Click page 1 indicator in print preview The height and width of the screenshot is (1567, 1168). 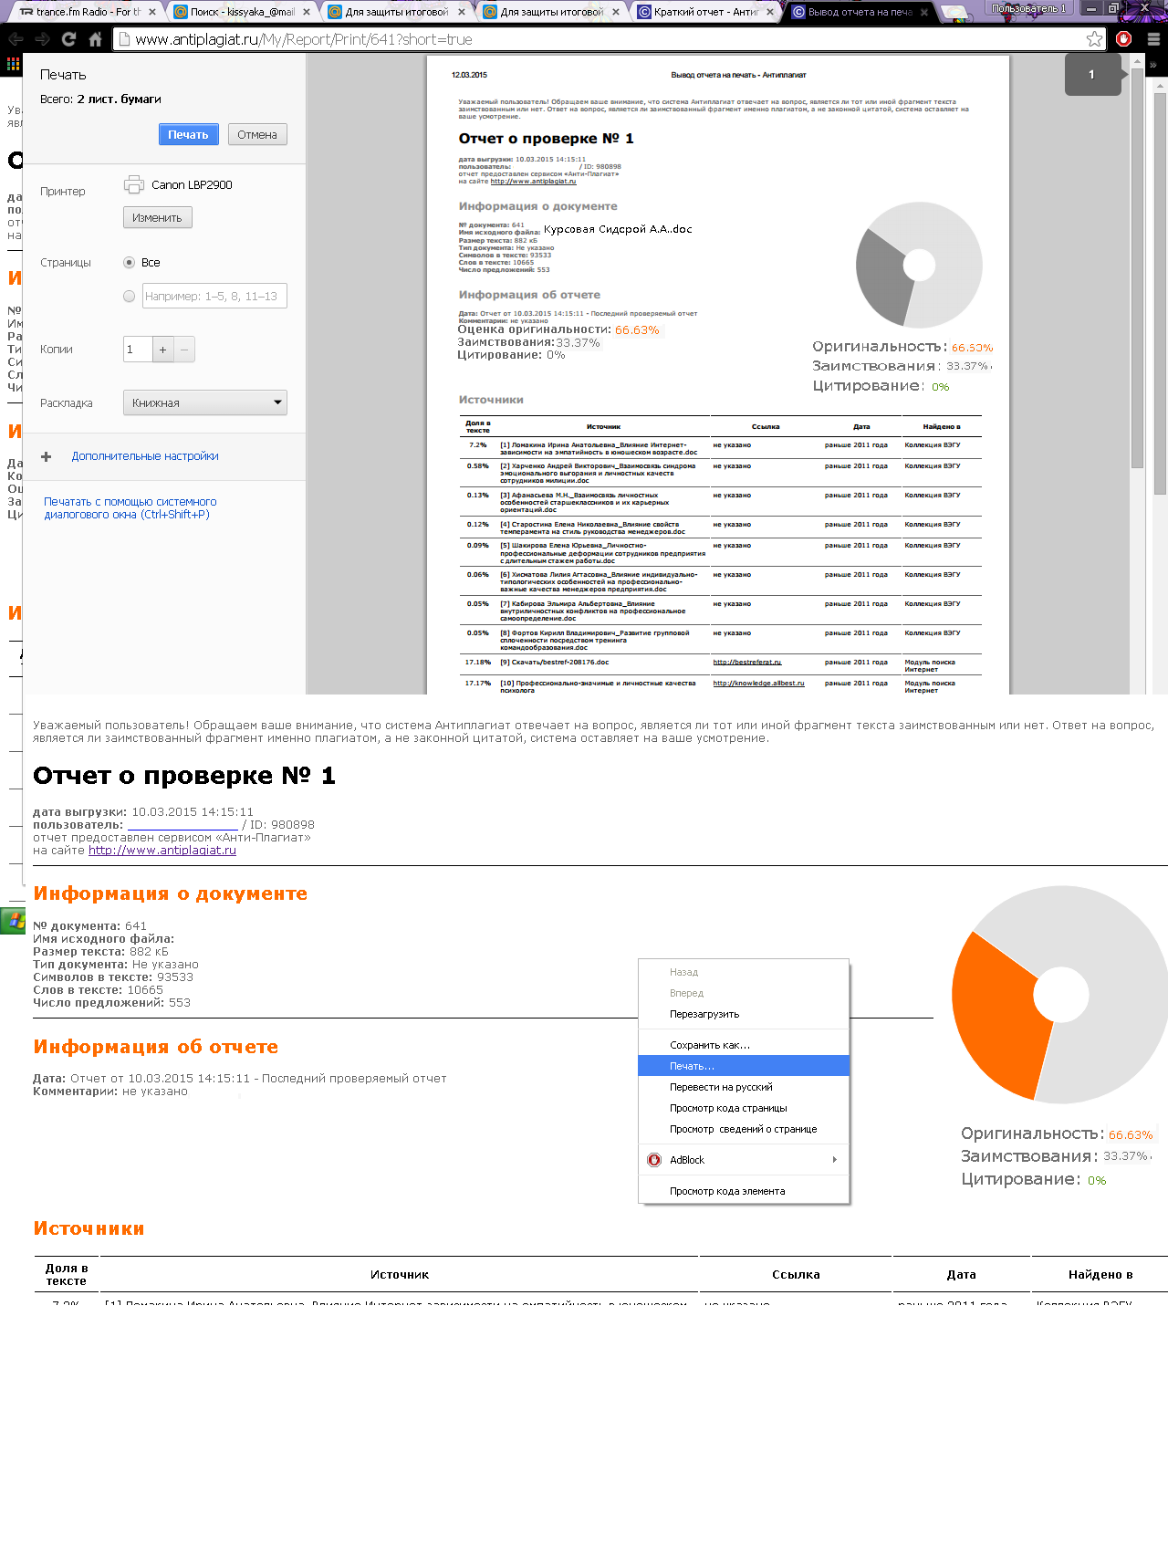point(1092,75)
